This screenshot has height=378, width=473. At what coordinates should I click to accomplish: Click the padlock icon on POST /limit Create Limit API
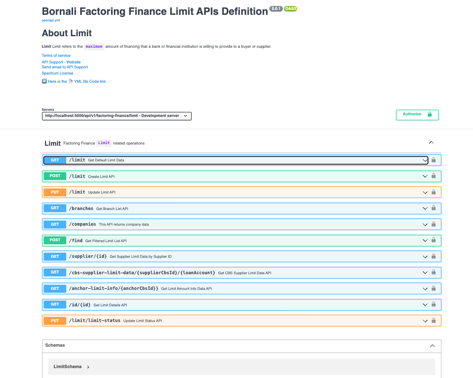tap(434, 176)
